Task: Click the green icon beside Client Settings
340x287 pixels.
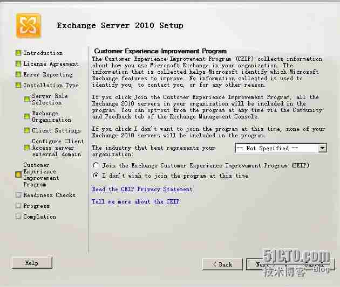Action: point(26,130)
